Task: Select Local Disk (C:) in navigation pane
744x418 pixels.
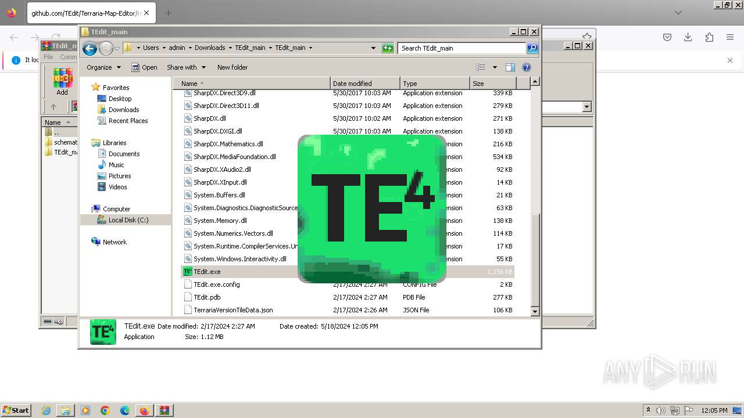Action: [128, 220]
